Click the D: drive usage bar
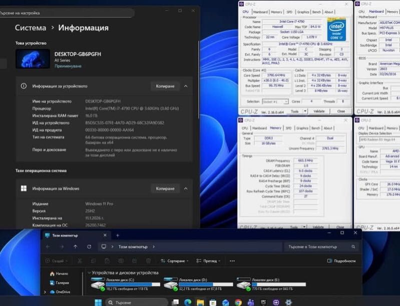Image resolution: width=400 pixels, height=306 pixels. (x=206, y=284)
